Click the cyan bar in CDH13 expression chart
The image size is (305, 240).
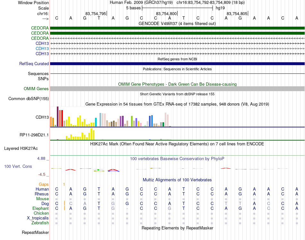coord(96,122)
